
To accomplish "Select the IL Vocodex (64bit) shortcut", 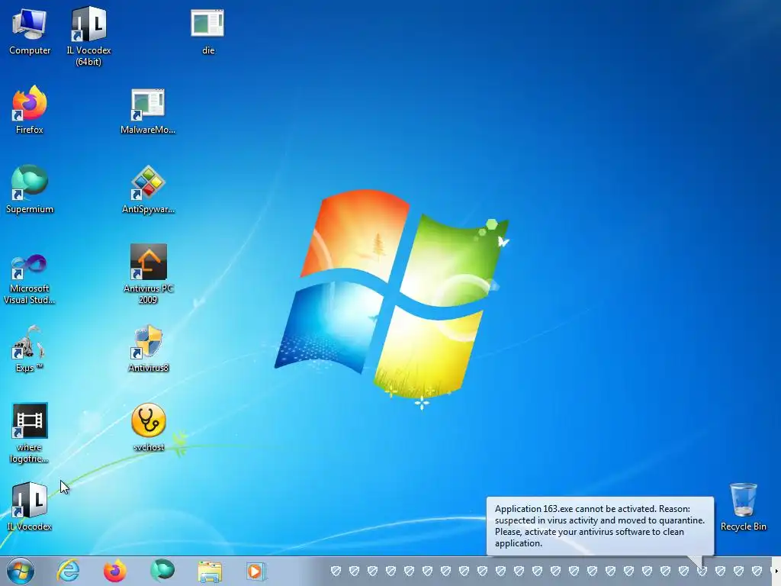I will (x=88, y=36).
